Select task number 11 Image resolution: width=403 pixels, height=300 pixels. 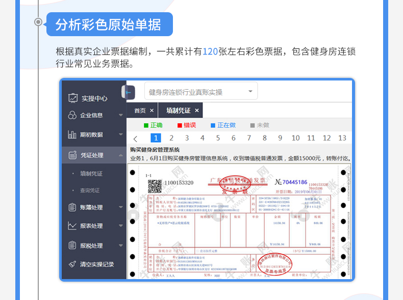311,138
